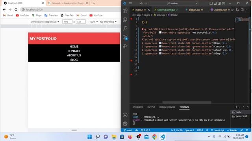This screenshot has width=252, height=141.
Task: Open editor More Actions ellipsis
Action: click(247, 10)
